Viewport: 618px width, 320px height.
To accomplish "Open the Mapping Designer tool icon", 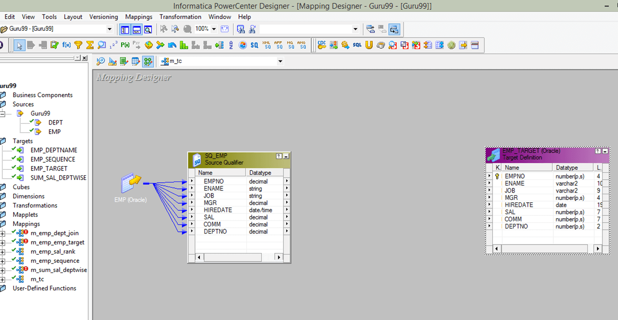I will [x=148, y=61].
